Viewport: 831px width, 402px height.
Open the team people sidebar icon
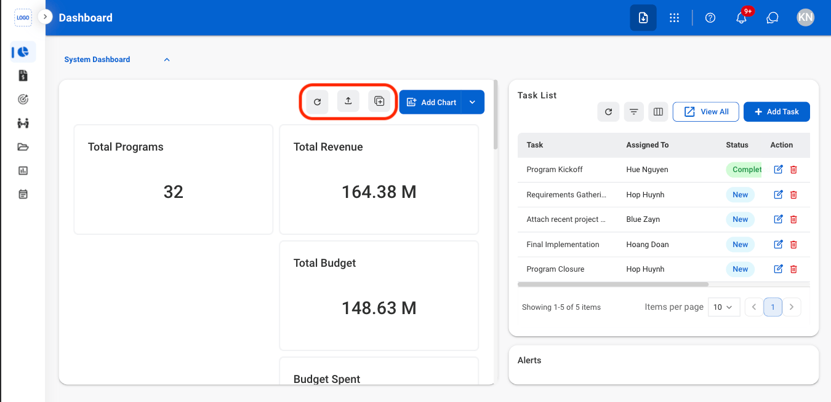(x=23, y=123)
